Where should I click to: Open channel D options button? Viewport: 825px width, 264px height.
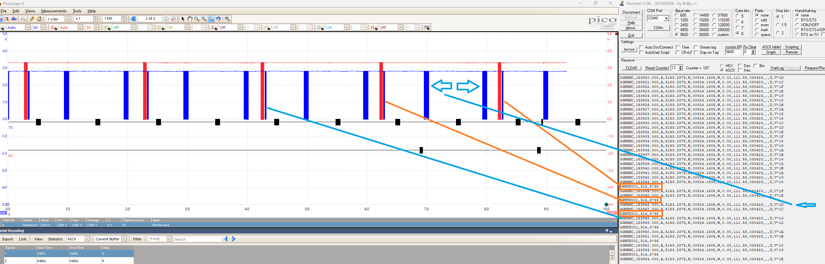click(161, 28)
